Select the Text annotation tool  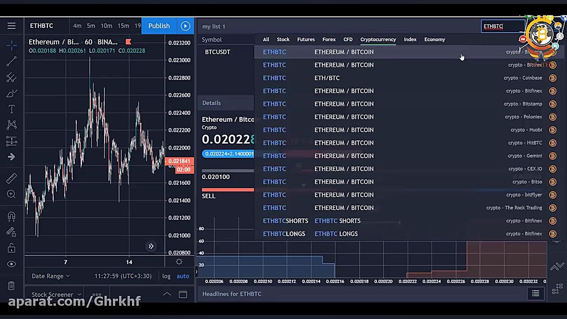coord(12,109)
